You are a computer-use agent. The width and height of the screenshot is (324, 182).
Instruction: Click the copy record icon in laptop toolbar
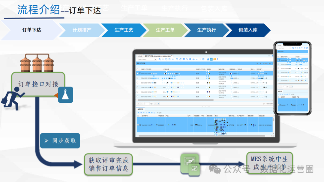166,59
